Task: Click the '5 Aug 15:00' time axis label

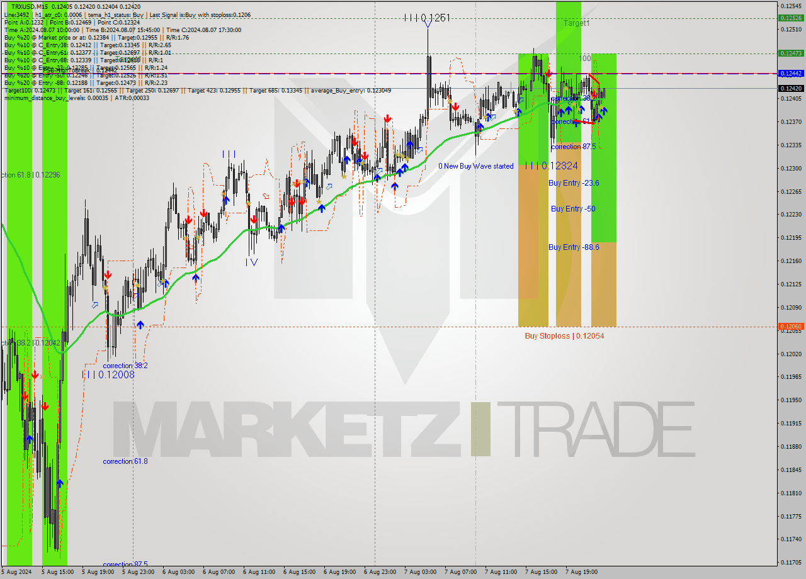Action: 58,572
